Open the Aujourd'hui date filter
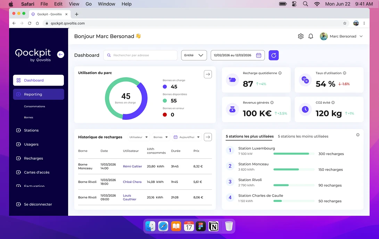Screen dimensions: 379x239 187,137
